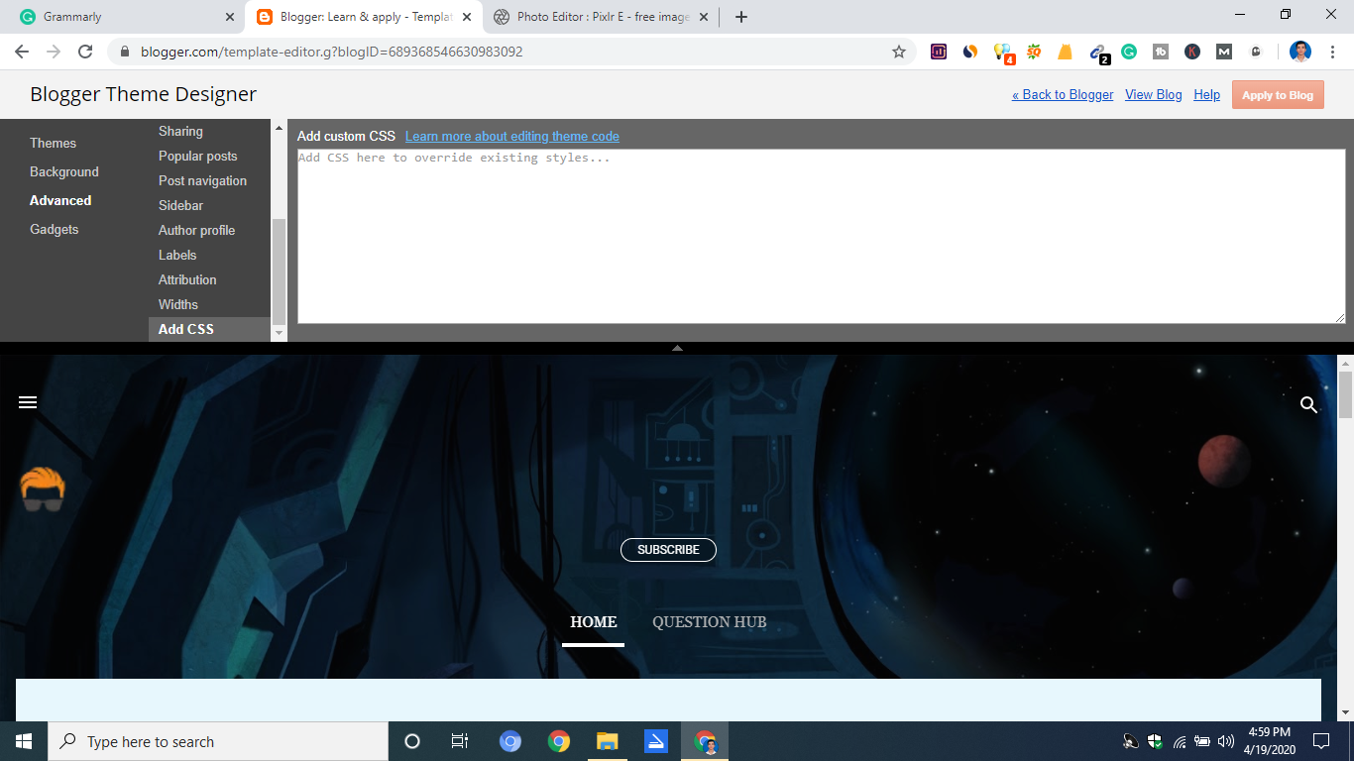Select Advanced in the designer menu

click(60, 200)
